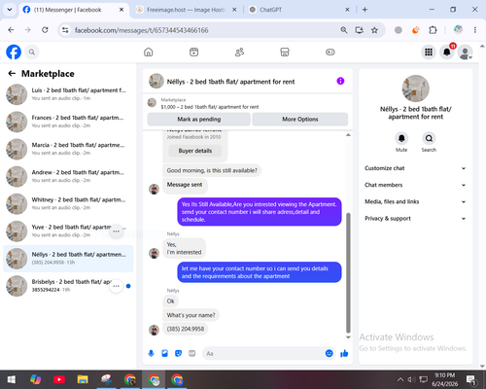Open the Facebook menu grid icon
This screenshot has width=486, height=389.
429,52
